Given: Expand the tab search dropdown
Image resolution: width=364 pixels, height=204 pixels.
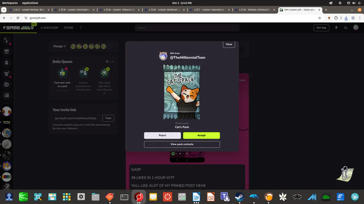Looking at the screenshot, I should [4, 10].
